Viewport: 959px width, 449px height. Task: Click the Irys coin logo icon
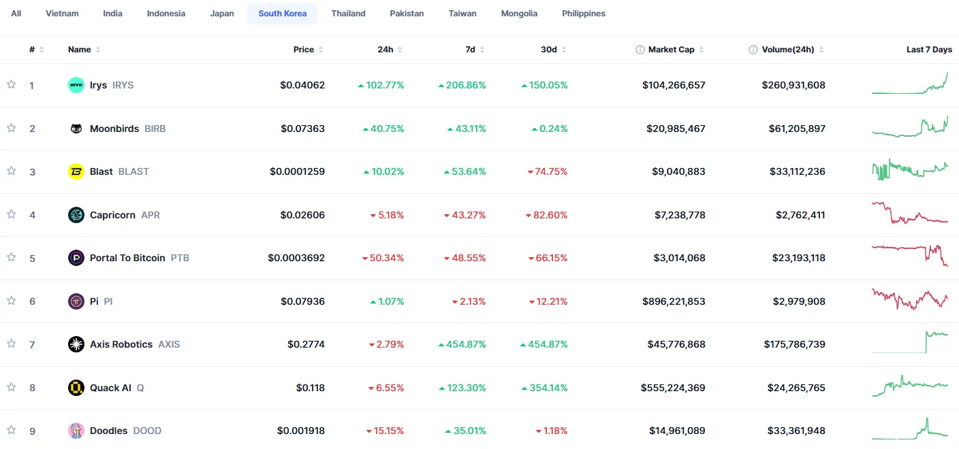[x=76, y=85]
